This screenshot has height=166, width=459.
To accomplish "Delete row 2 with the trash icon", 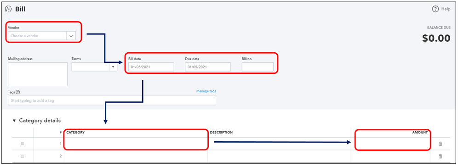I will click(440, 156).
